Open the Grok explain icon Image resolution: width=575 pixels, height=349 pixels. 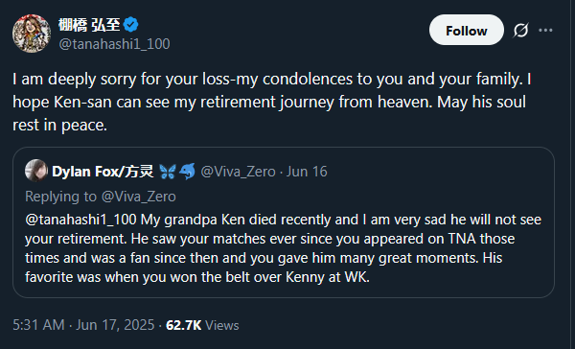point(520,30)
